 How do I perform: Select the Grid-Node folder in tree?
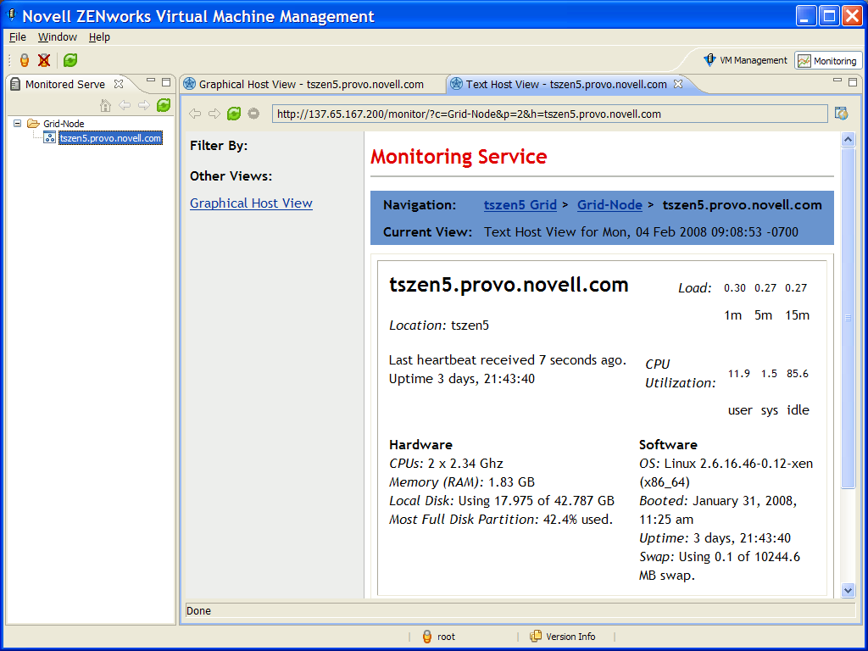tap(64, 124)
